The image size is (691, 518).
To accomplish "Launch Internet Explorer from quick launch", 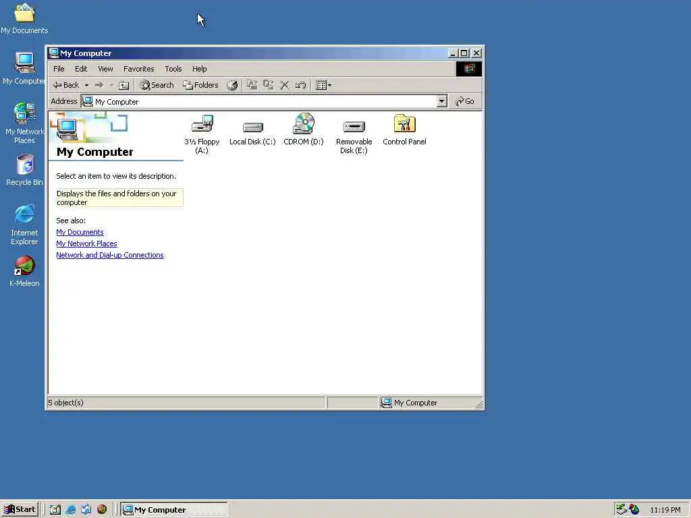I will [70, 510].
